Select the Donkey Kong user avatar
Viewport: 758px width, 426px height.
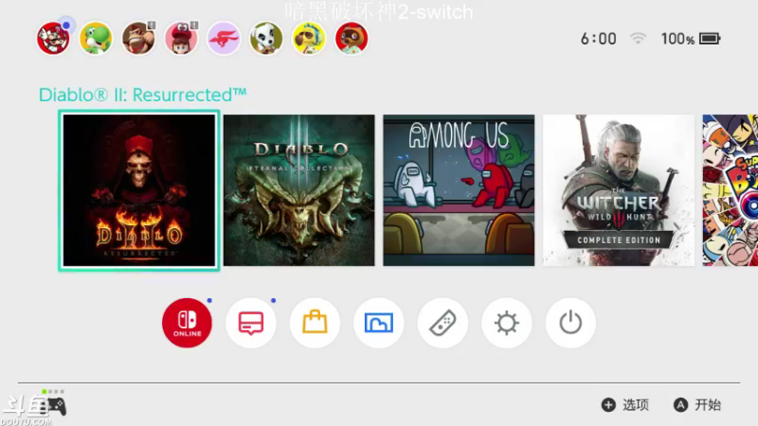click(x=138, y=38)
